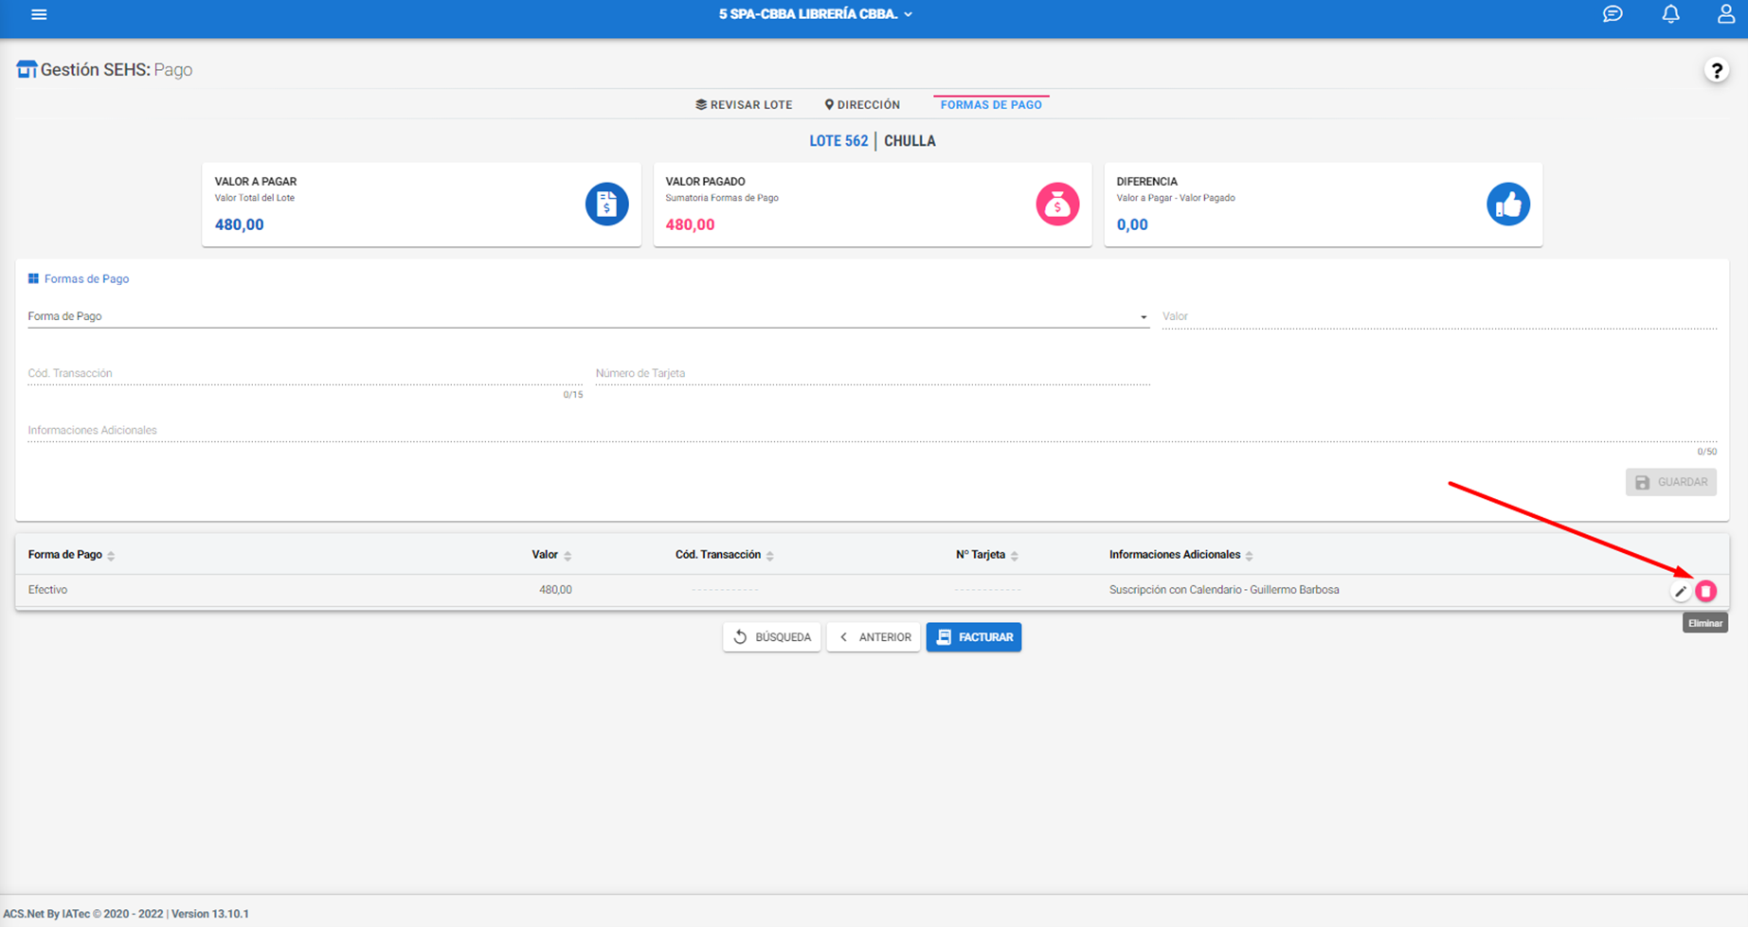Click the help question mark icon

pyautogui.click(x=1716, y=70)
